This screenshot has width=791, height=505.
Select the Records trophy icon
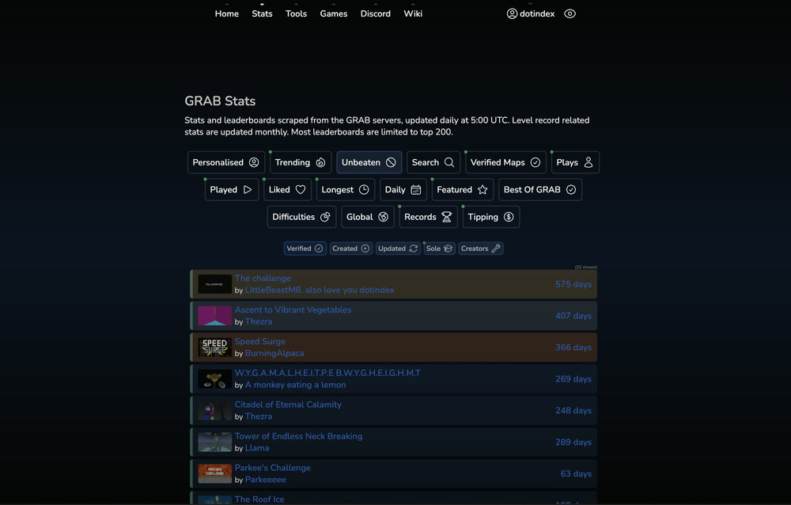coord(447,216)
